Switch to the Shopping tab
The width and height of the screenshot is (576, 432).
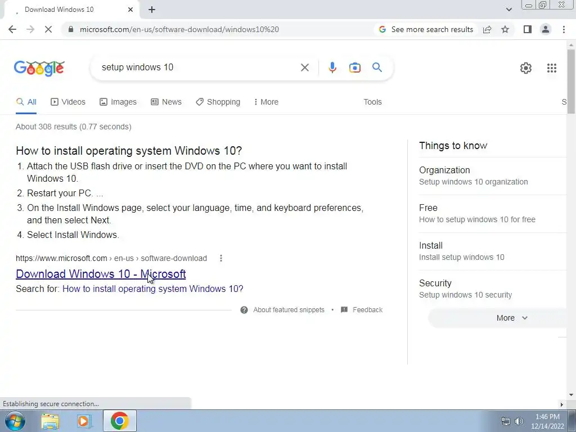pos(218,102)
